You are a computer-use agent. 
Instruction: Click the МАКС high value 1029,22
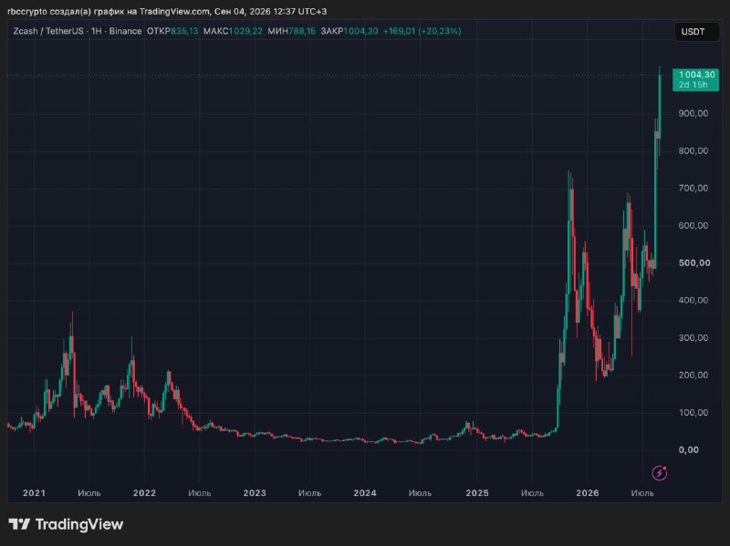coord(245,31)
